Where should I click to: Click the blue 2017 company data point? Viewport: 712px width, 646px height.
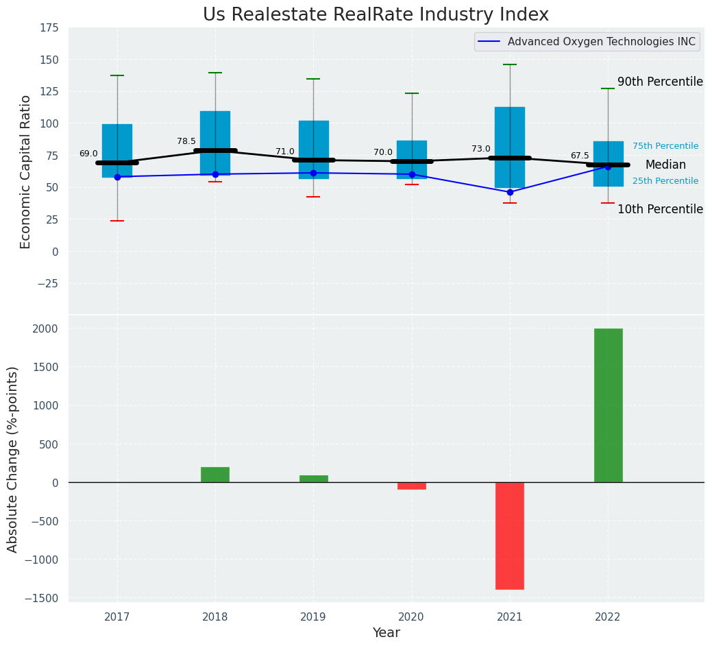pos(117,177)
